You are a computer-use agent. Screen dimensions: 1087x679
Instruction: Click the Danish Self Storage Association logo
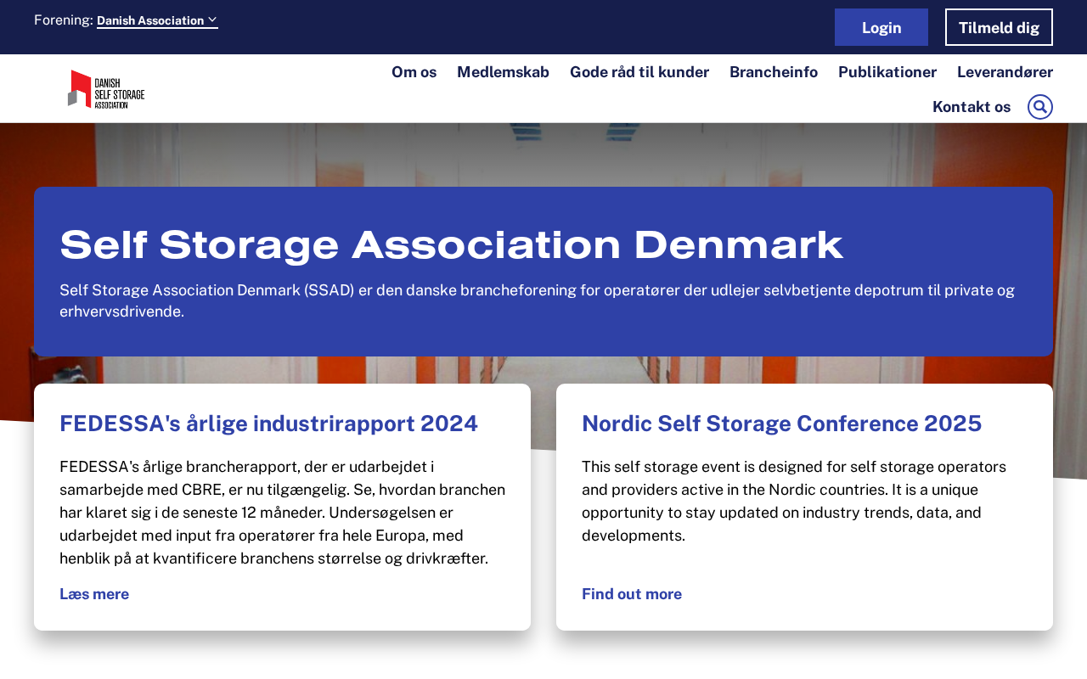(x=106, y=89)
